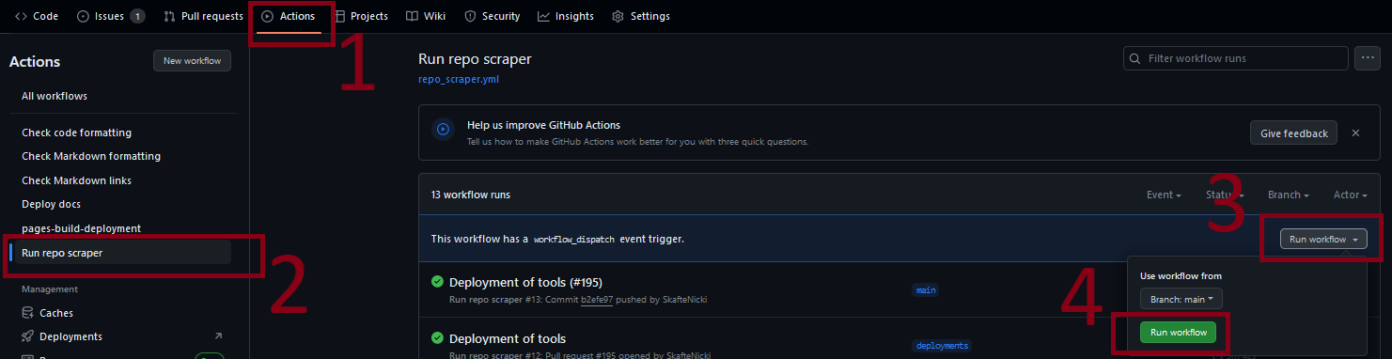1392x359 pixels.
Task: Focus the Filter workflow runs field
Action: (x=1235, y=58)
